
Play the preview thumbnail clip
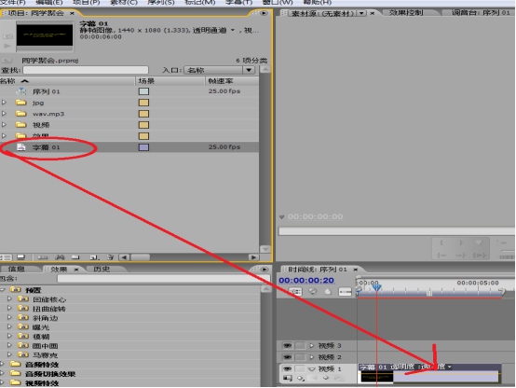click(7, 46)
